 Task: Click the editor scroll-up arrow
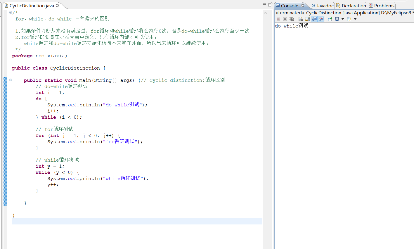[x=265, y=13]
